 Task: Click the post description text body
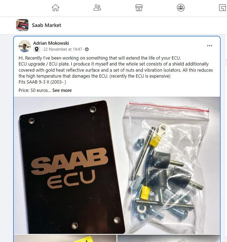point(116,70)
